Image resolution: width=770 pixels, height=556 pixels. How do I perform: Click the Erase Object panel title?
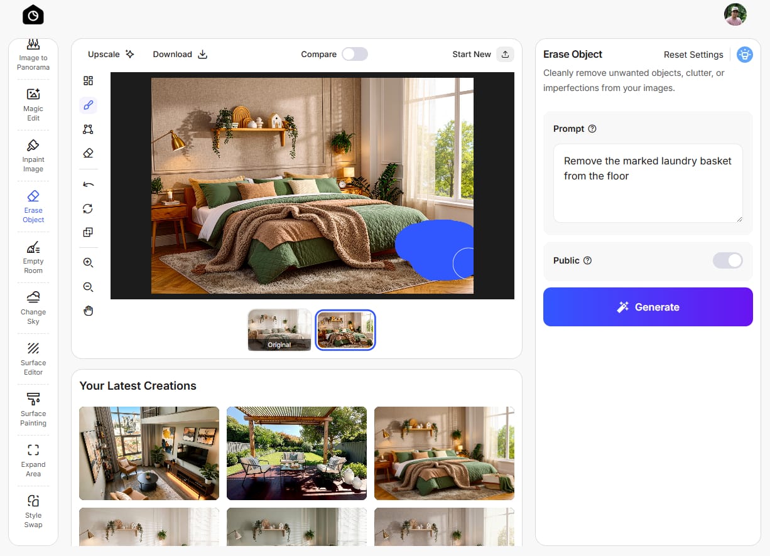point(573,55)
